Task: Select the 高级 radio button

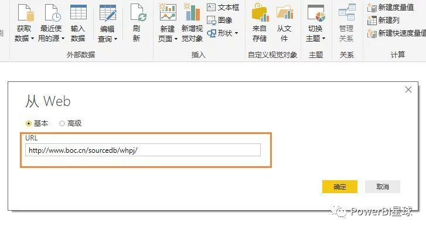Action: [x=62, y=123]
